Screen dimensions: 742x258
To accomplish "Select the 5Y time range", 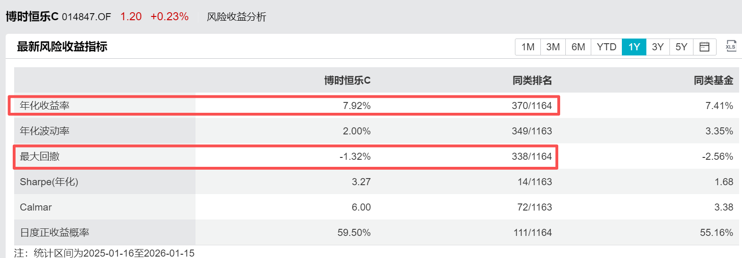I will pyautogui.click(x=681, y=47).
